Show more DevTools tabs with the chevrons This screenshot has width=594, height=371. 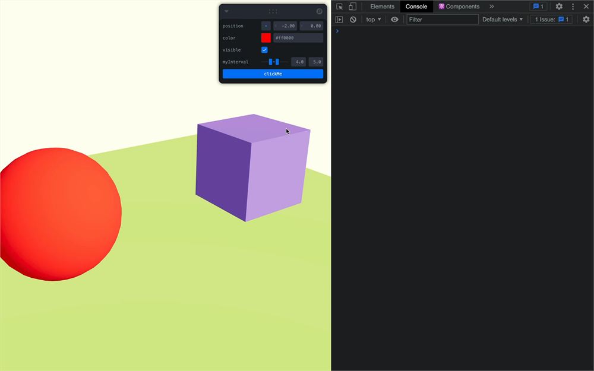(492, 7)
